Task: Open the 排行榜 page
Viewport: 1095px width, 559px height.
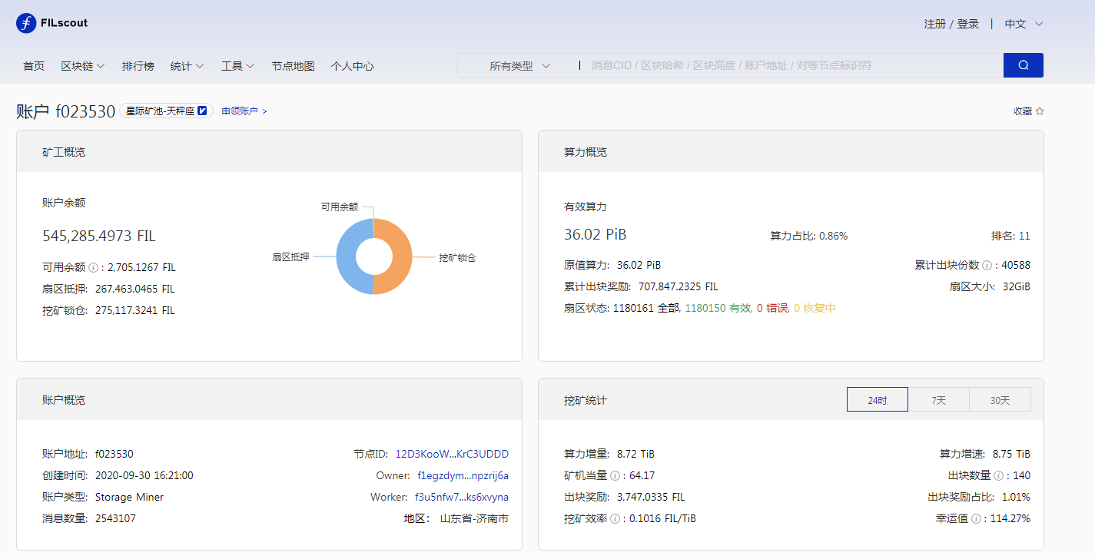Action: point(138,66)
